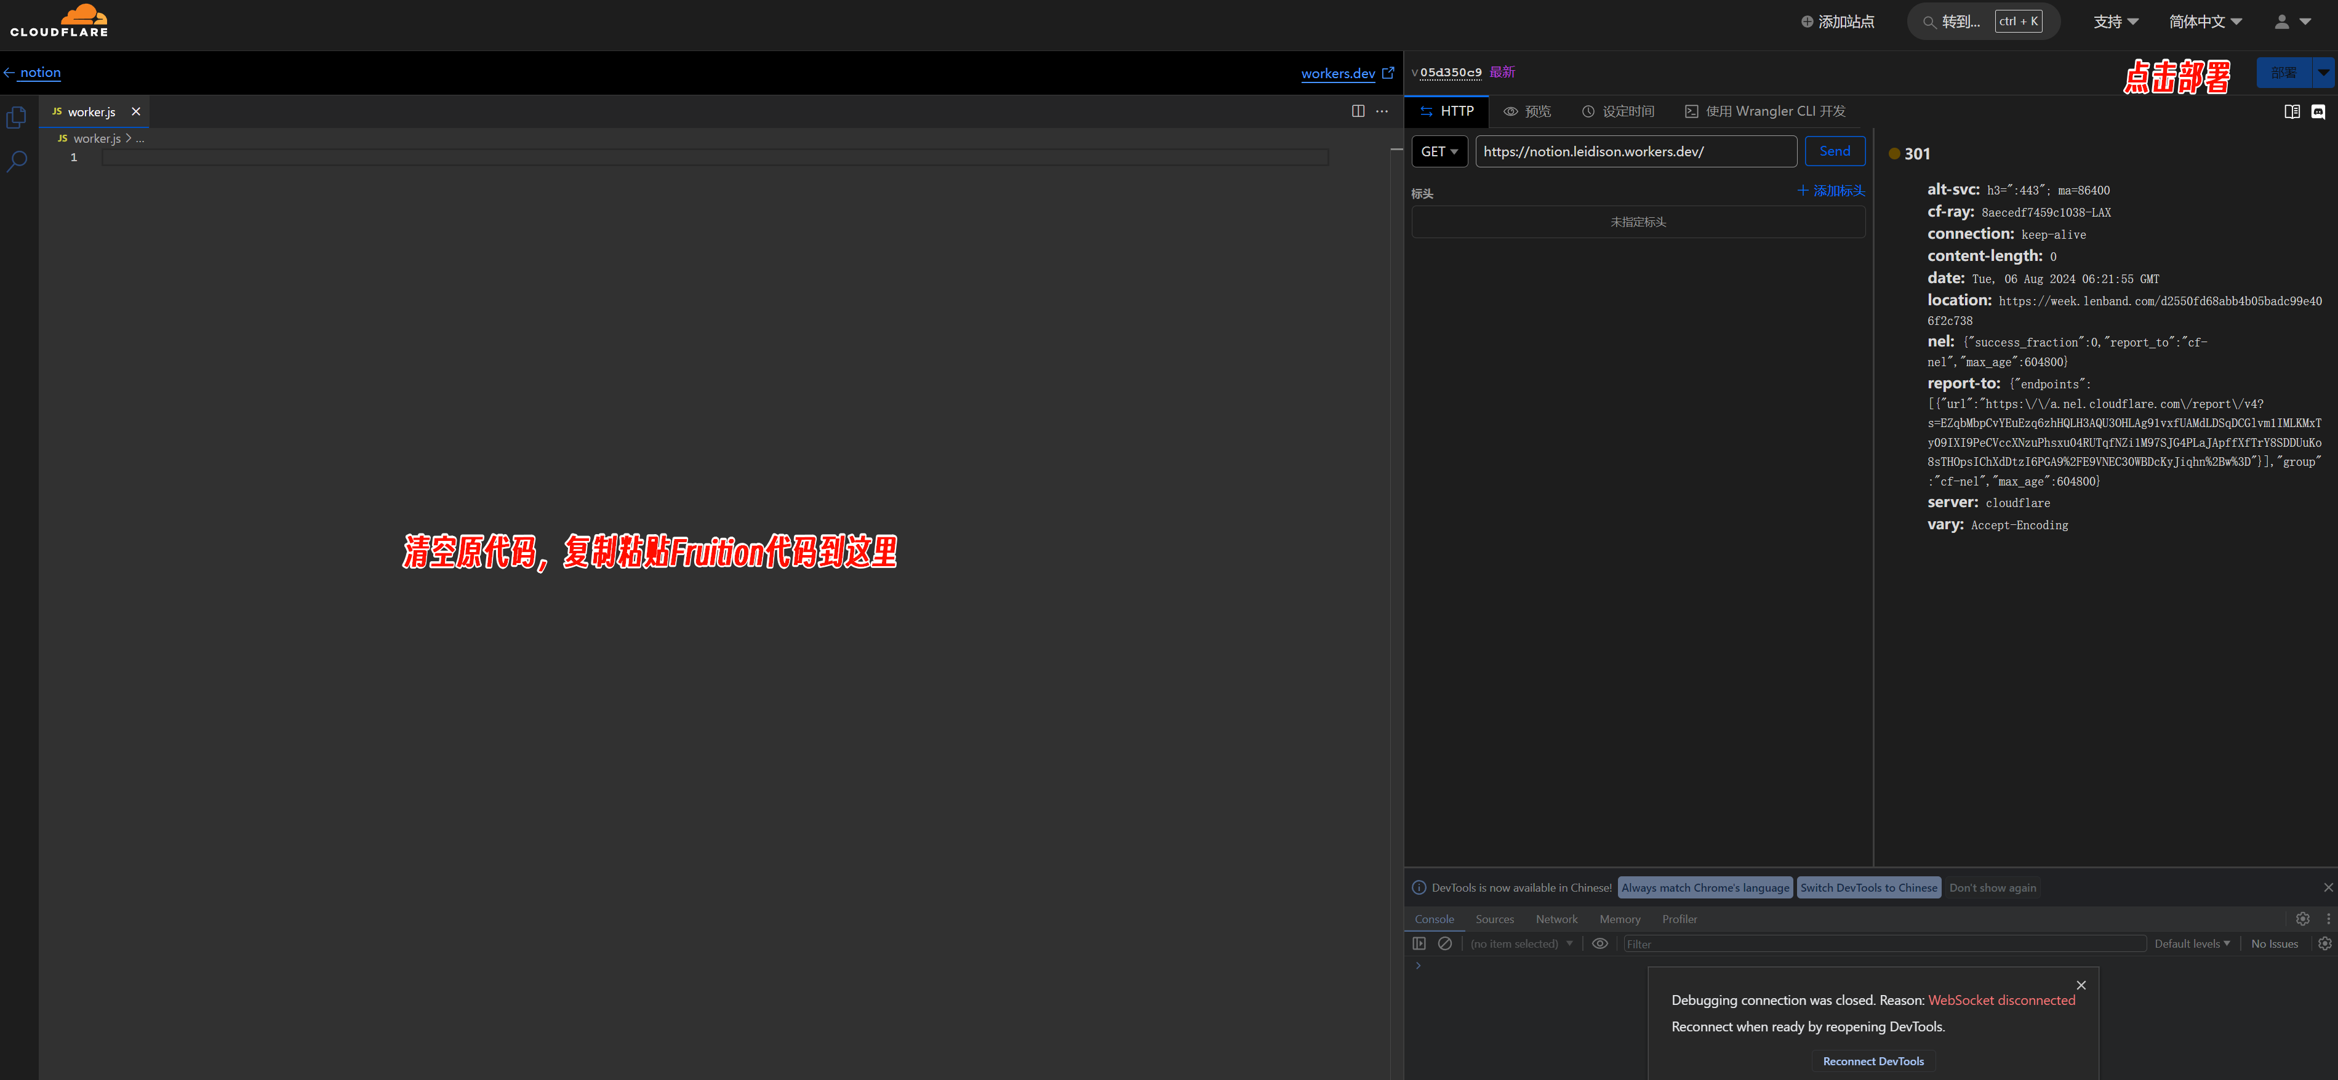This screenshot has height=1080, width=2338.
Task: Open the Explorer files icon in sidebar
Action: [x=17, y=117]
